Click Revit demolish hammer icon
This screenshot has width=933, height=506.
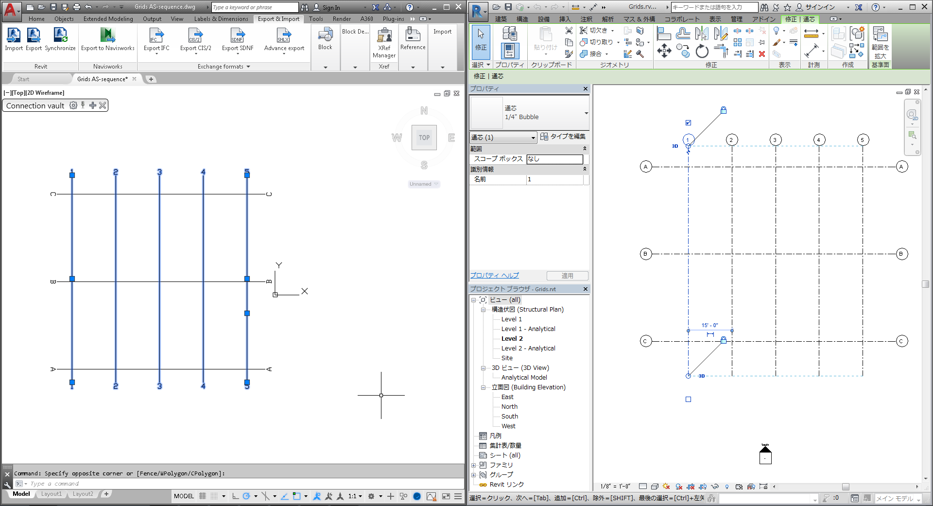tap(640, 54)
